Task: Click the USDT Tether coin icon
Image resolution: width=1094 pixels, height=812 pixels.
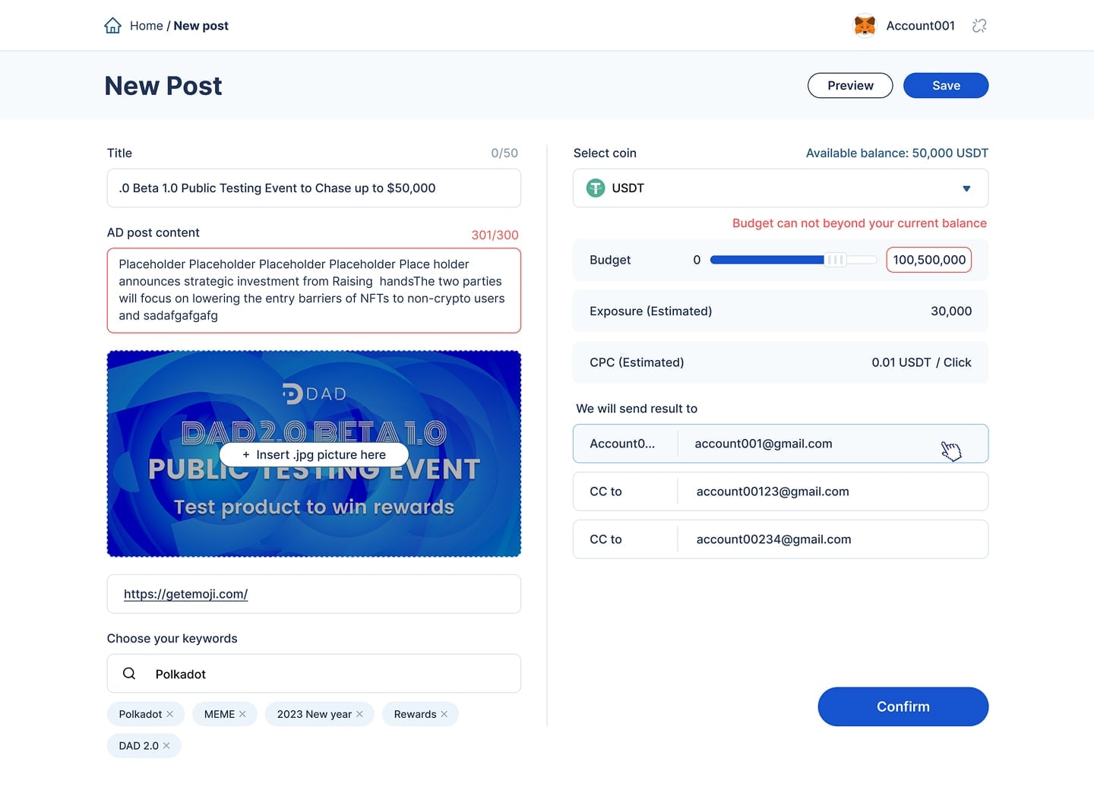Action: tap(596, 188)
